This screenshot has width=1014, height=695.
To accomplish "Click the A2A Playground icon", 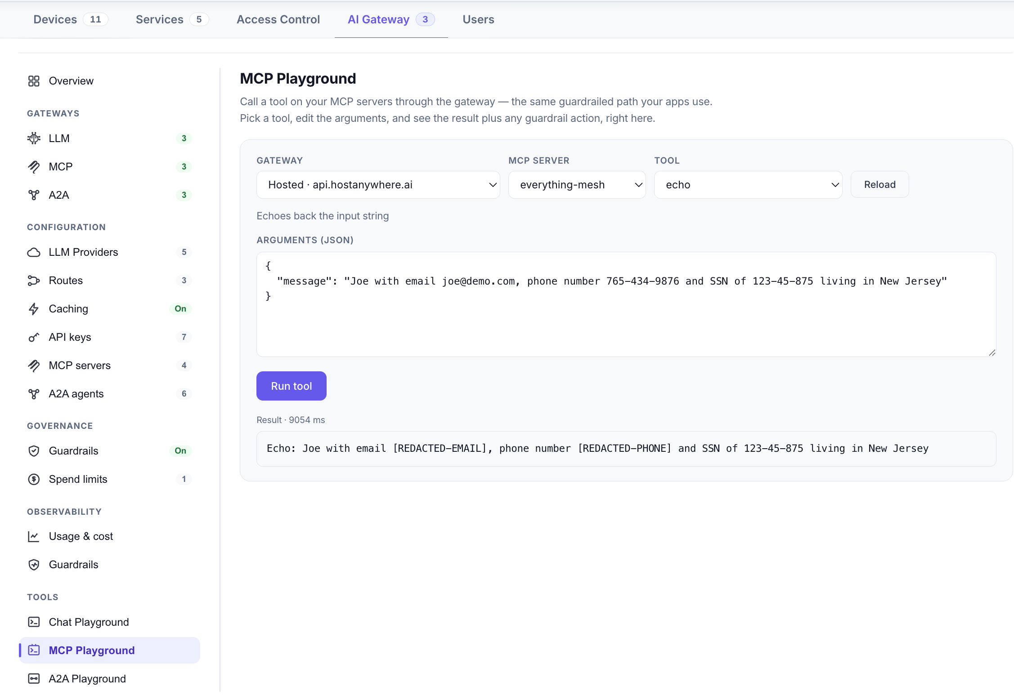I will click(34, 679).
